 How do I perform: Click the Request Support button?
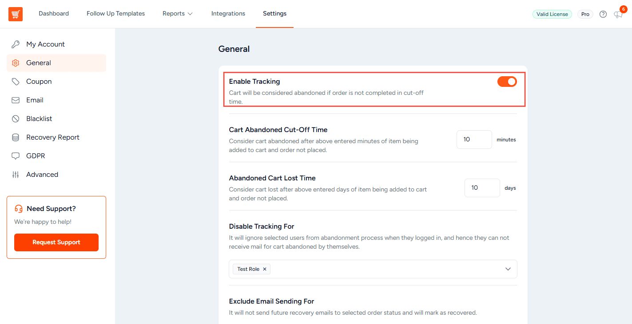point(56,242)
